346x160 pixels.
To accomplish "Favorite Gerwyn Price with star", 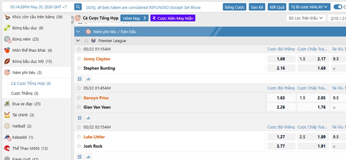I will [79, 98].
